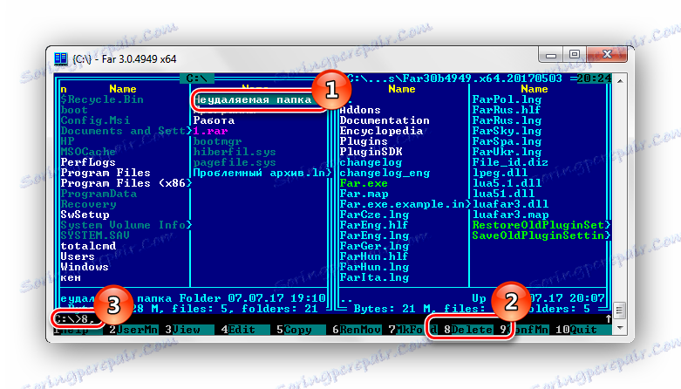Select the bootmgr file
Screen dimensions: 681x389
pyautogui.click(x=217, y=141)
